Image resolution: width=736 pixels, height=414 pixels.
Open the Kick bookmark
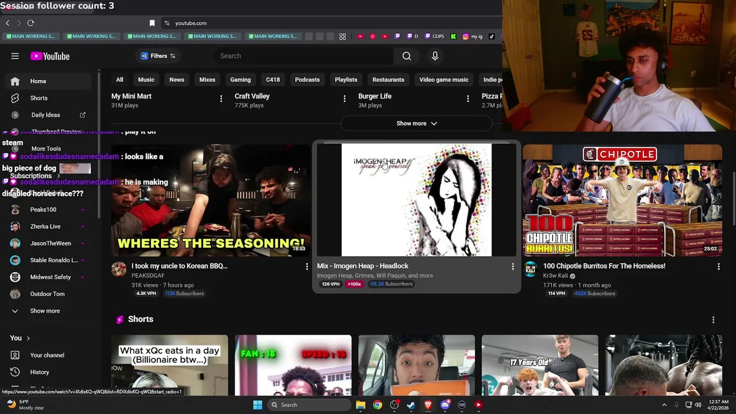pyautogui.click(x=453, y=36)
